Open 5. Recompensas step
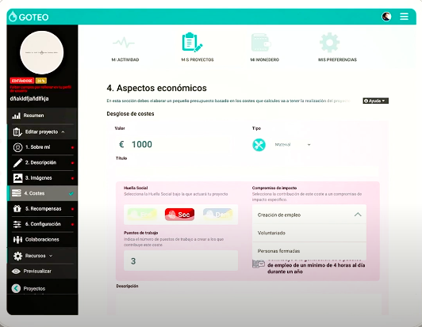 pos(43,208)
